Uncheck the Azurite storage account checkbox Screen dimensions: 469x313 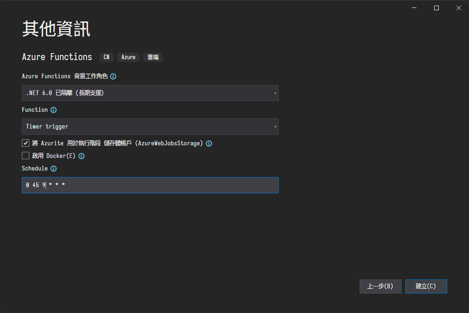[26, 143]
